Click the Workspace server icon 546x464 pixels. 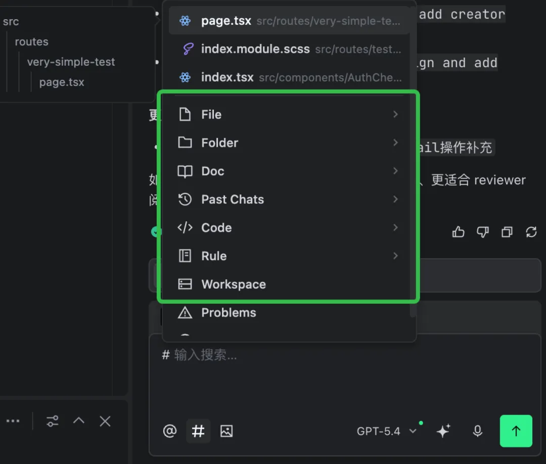185,284
